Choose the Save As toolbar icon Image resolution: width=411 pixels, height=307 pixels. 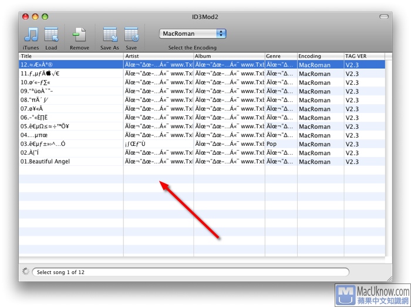click(x=110, y=35)
